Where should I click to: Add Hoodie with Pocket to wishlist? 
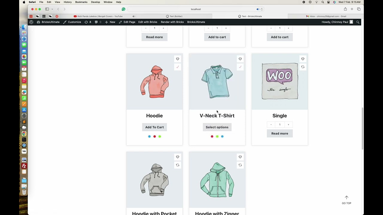click(177, 157)
